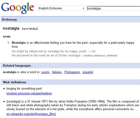Viewport: 140px width, 118px height.
Task: Click the Dictionary section header
Action: pyautogui.click(x=70, y=19)
